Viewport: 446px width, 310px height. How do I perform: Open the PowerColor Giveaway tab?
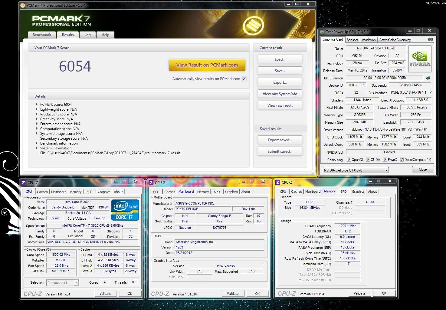(x=395, y=40)
